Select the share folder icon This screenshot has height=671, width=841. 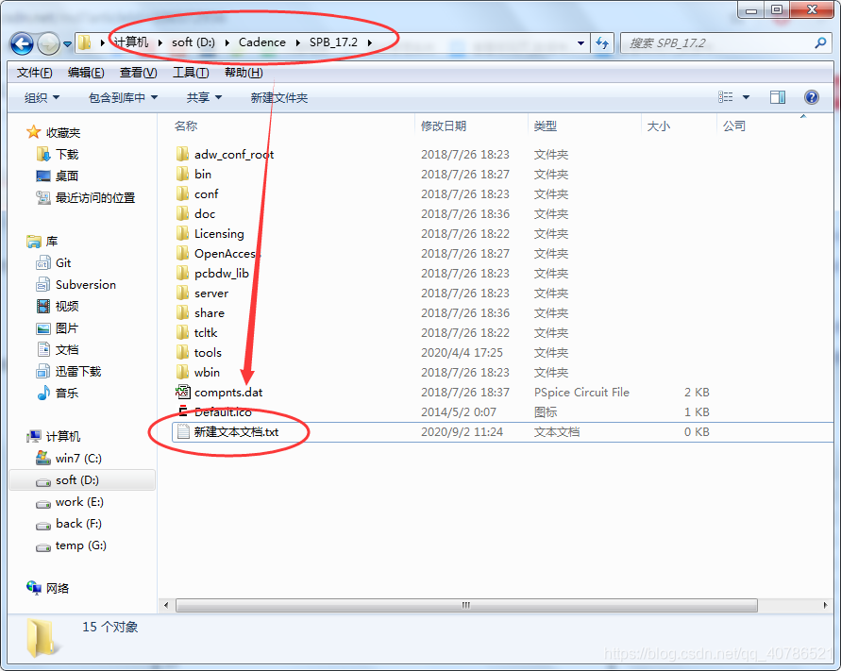[182, 313]
